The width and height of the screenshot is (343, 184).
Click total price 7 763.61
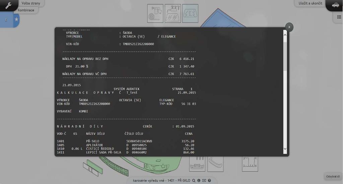click(187, 74)
